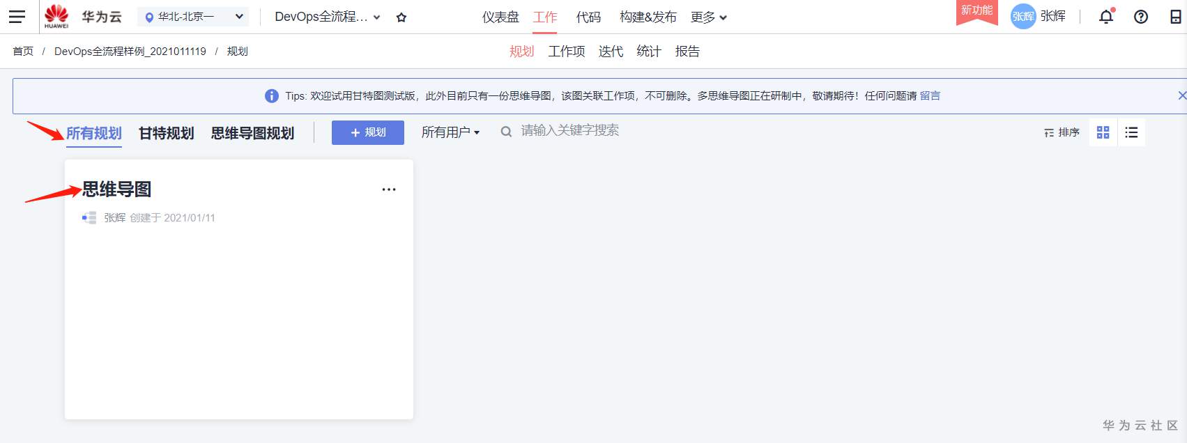Click 规划 breadcrumb text
This screenshot has height=443, width=1187.
[x=238, y=52]
